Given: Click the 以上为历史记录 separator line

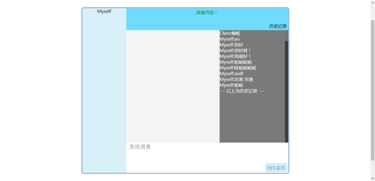Looking at the screenshot, I should click(242, 91).
